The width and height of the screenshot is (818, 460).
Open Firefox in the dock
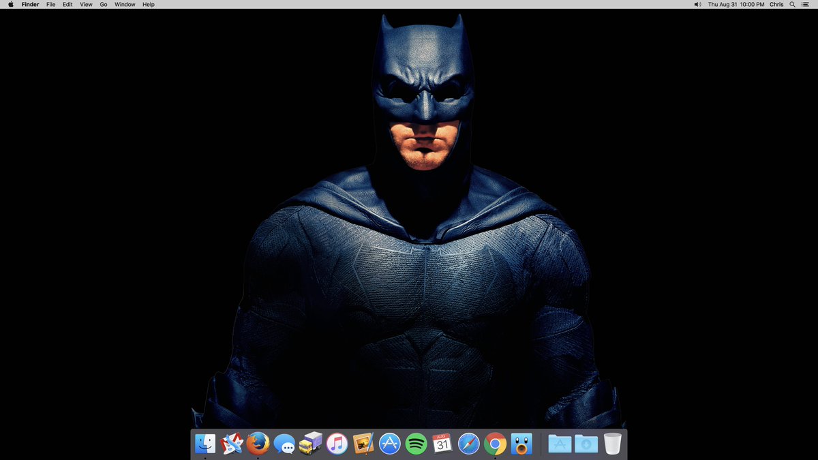click(258, 444)
